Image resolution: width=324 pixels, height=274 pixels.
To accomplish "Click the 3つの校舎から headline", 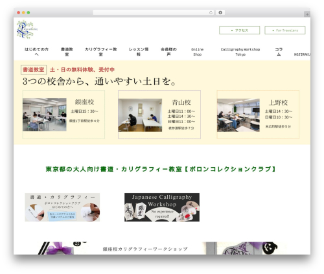I will click(99, 82).
